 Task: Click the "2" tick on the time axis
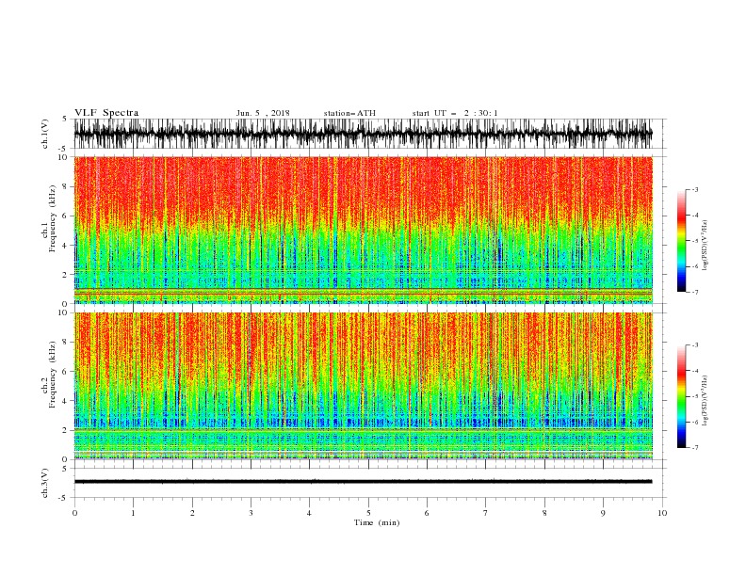192,513
